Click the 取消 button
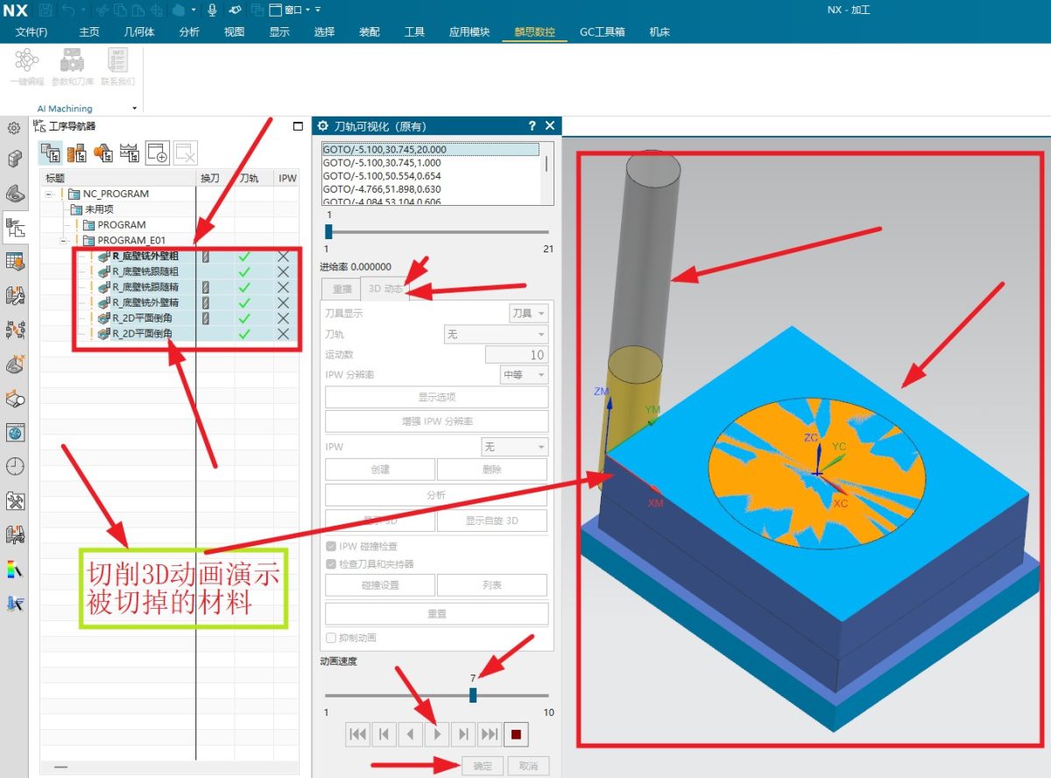The height and width of the screenshot is (778, 1051). pyautogui.click(x=528, y=766)
